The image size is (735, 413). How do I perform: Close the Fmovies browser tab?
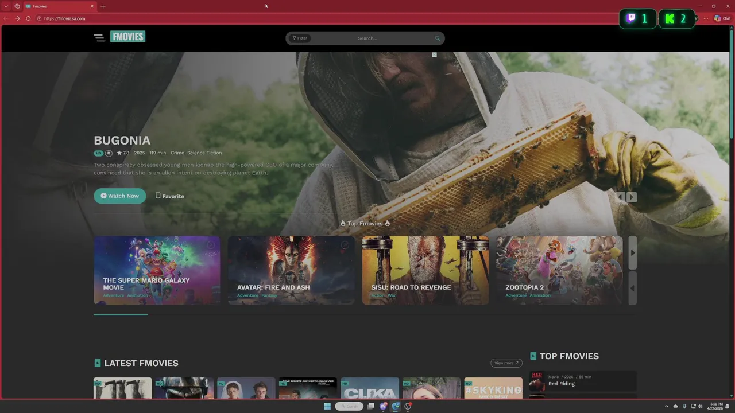92,6
